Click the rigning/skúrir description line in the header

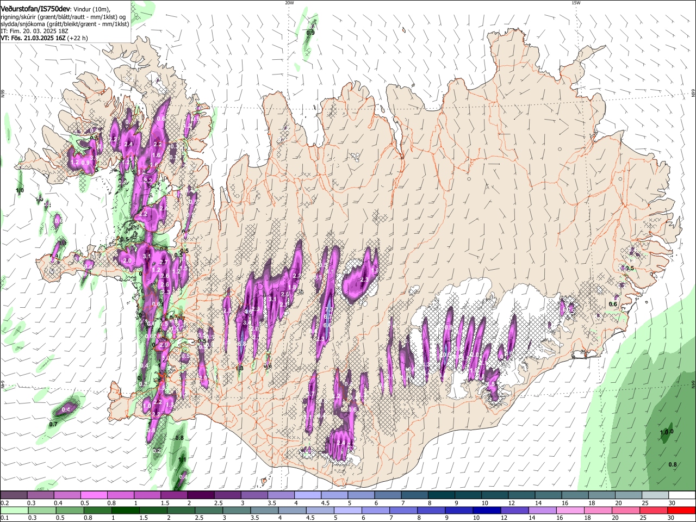[x=63, y=16]
